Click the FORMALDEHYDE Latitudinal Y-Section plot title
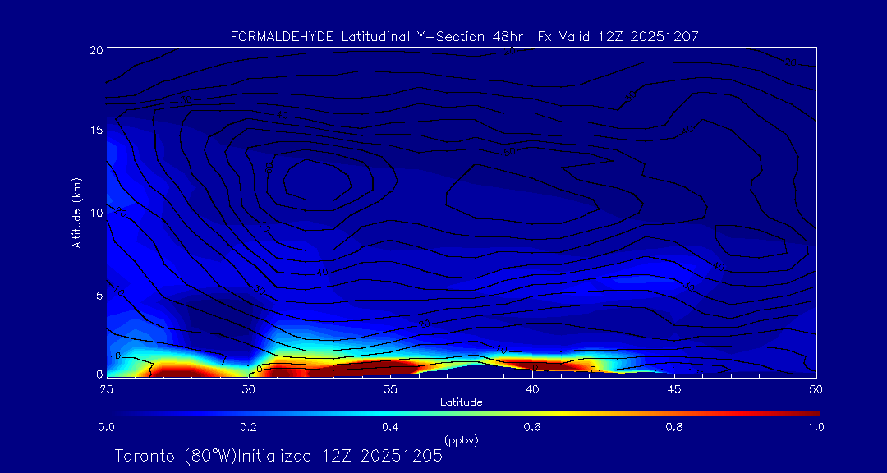This screenshot has height=473, width=887. (x=464, y=37)
